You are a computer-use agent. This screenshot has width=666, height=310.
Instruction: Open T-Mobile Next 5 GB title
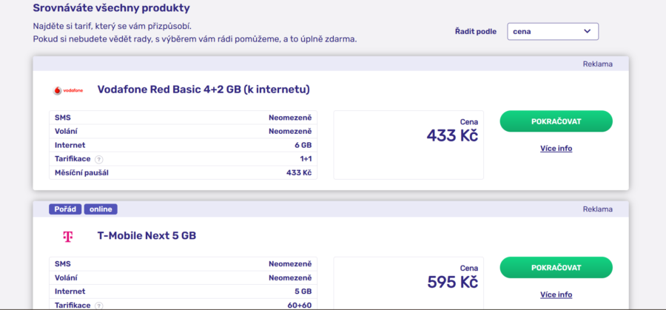[x=147, y=236]
